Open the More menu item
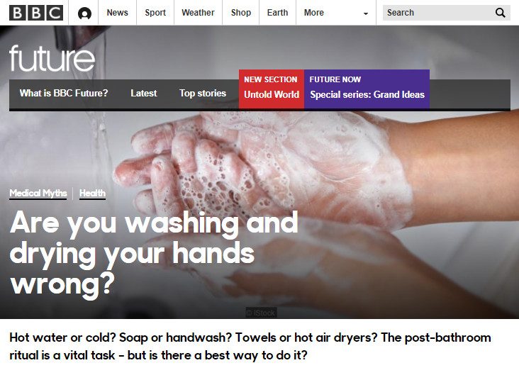 click(314, 13)
